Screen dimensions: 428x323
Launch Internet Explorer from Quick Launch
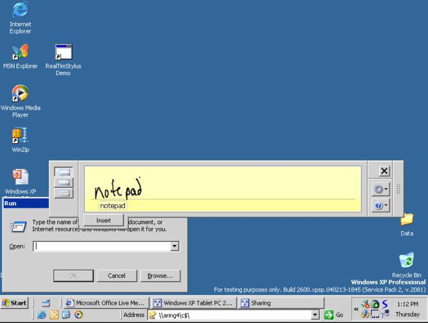coord(41,315)
